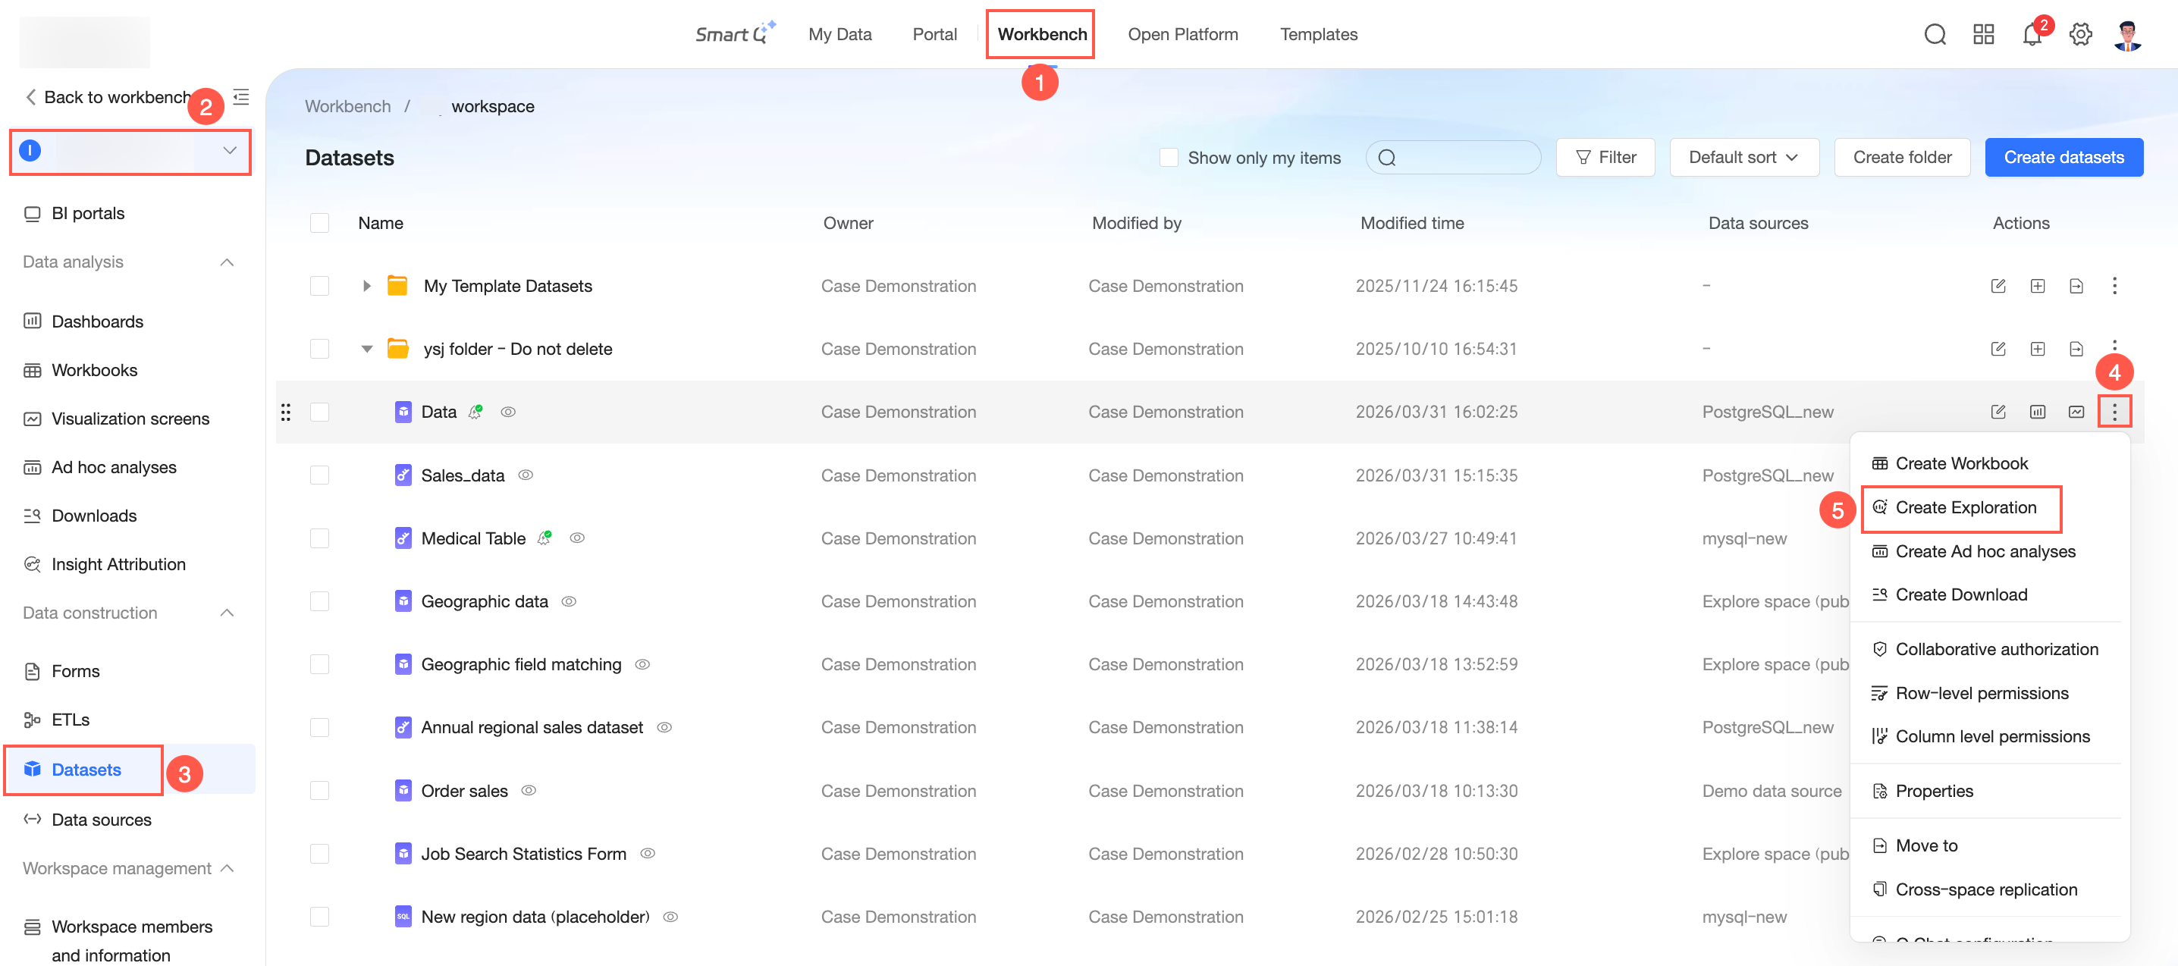This screenshot has width=2178, height=966.
Task: Switch to the My Data tab
Action: tap(840, 35)
